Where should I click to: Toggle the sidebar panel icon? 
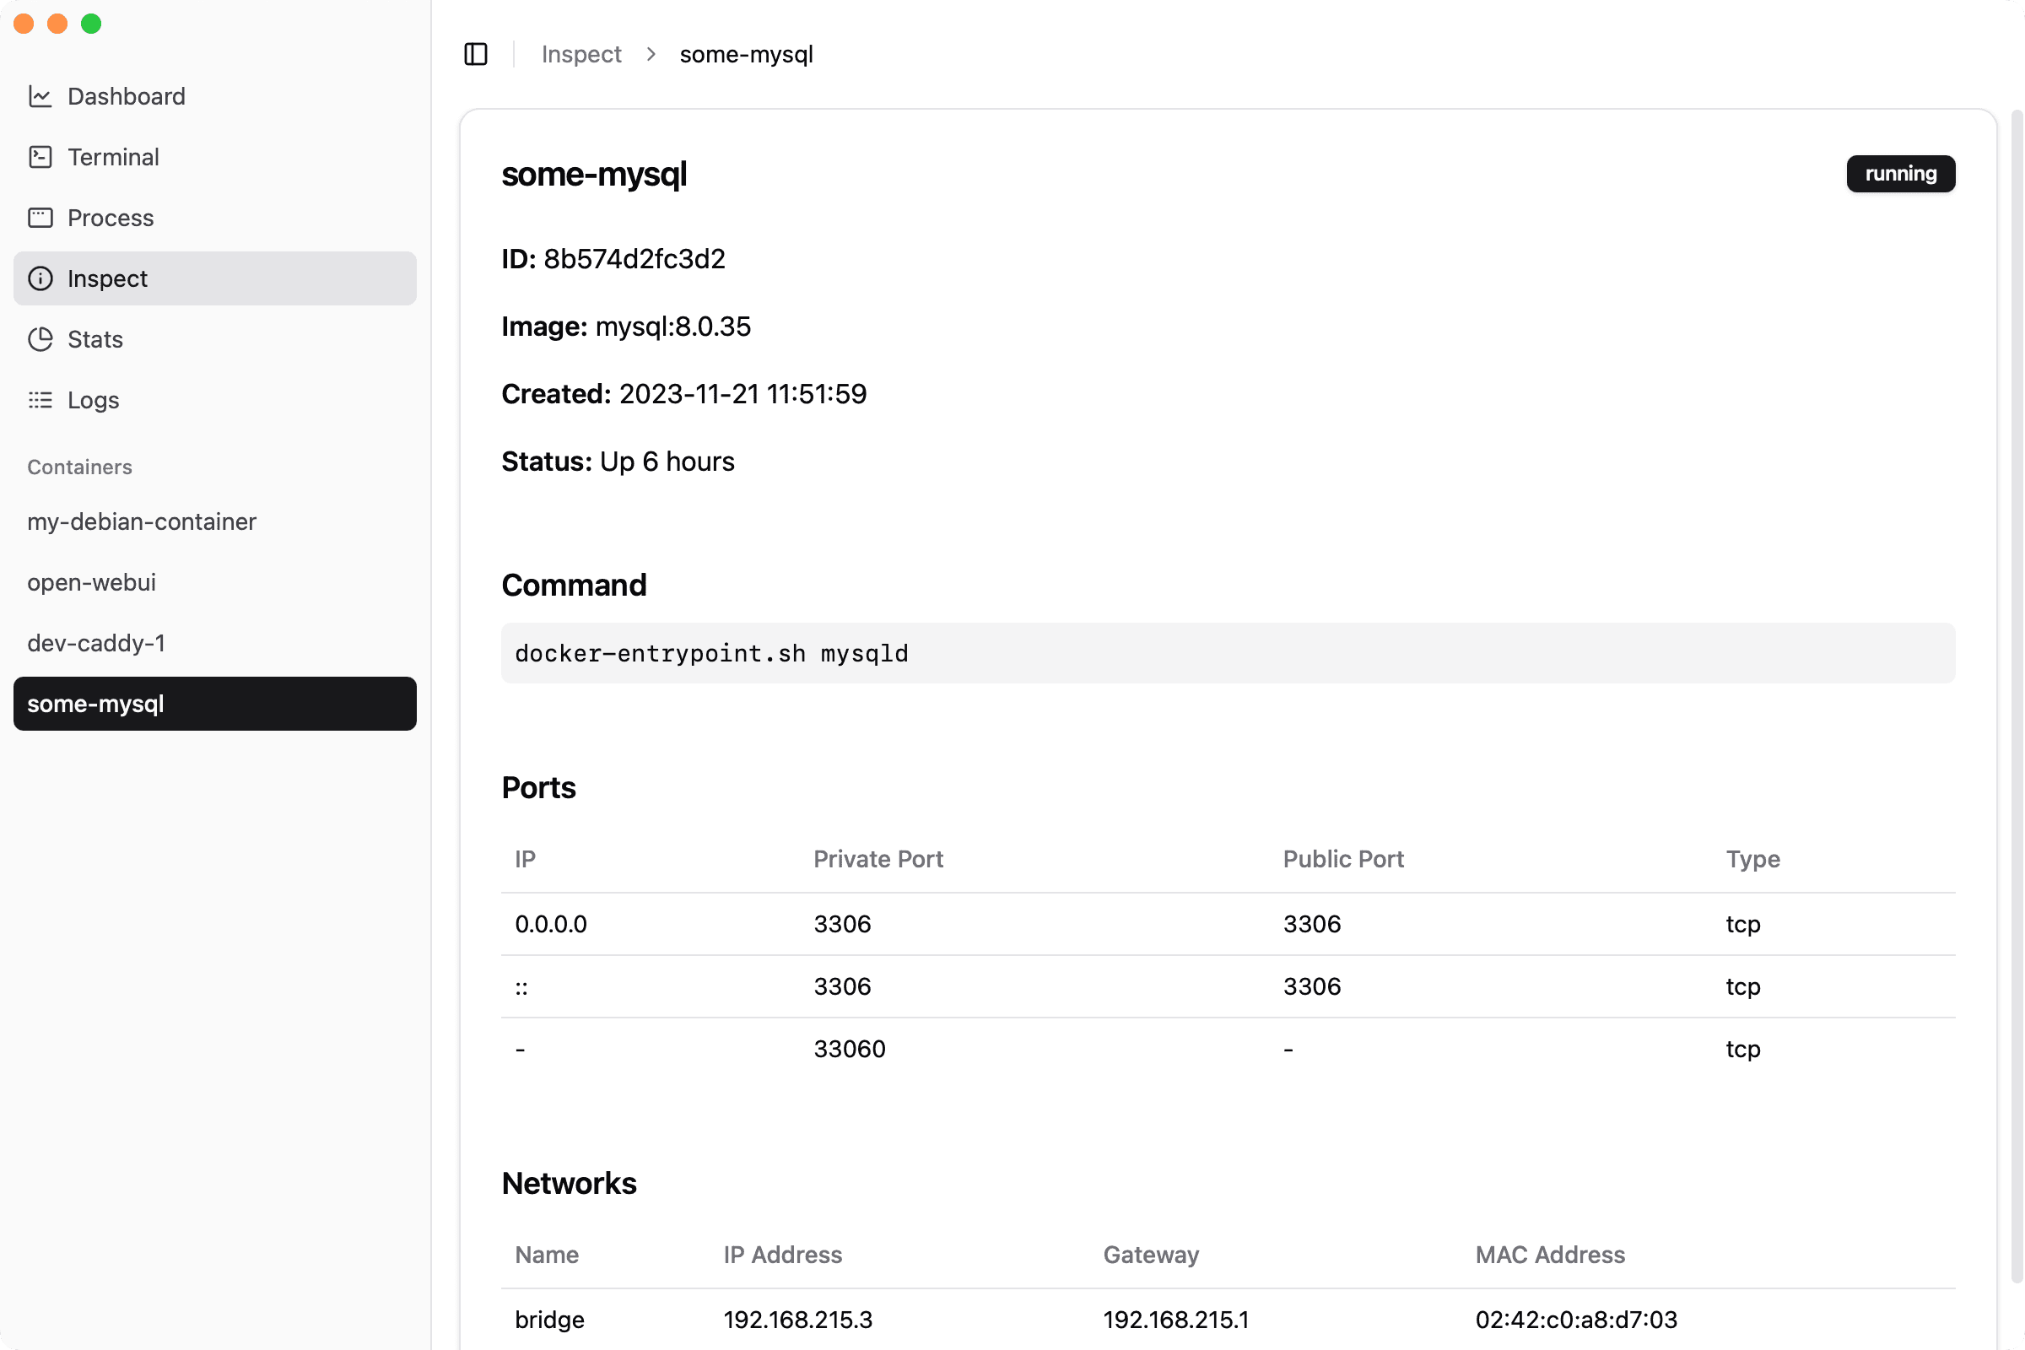[475, 54]
